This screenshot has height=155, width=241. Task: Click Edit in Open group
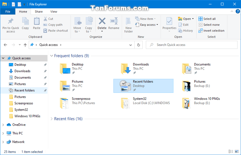point(183,25)
